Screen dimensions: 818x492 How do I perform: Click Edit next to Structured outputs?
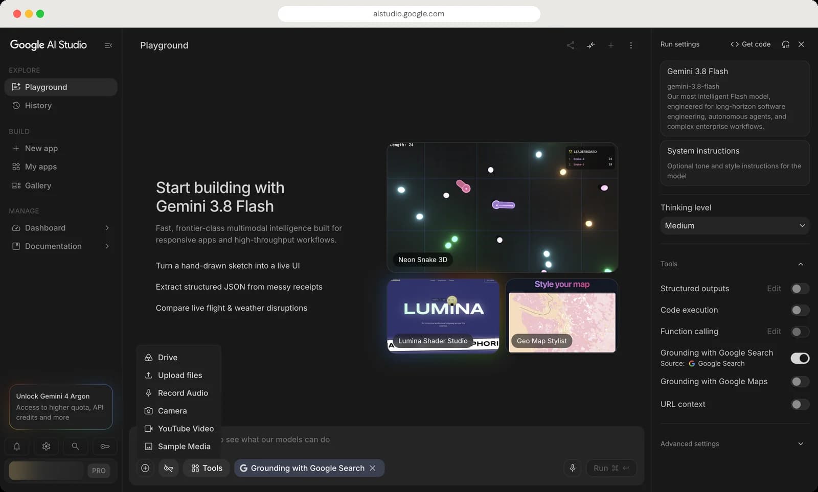click(x=774, y=289)
